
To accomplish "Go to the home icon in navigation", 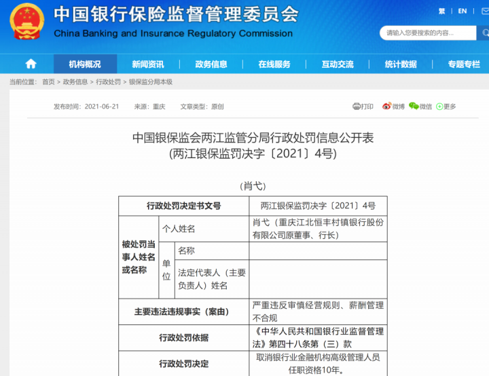I will click(31, 64).
